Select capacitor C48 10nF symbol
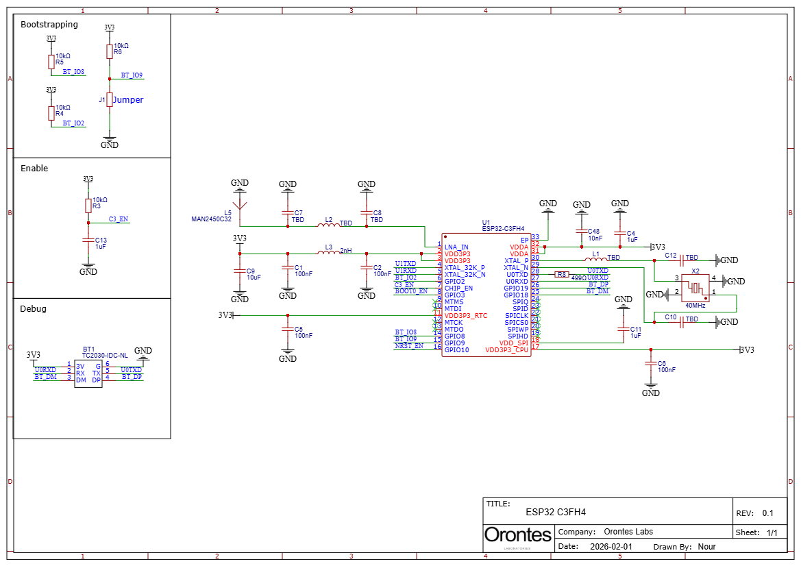Image resolution: width=801 pixels, height=566 pixels. click(x=581, y=231)
